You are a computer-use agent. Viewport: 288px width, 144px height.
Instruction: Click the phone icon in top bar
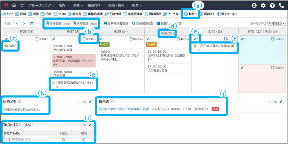tap(281, 5)
